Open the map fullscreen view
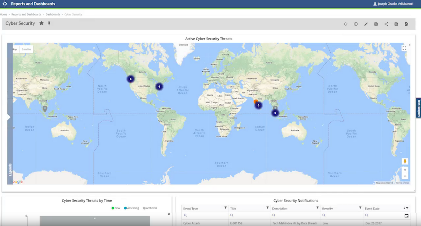The width and height of the screenshot is (421, 226). tap(404, 48)
